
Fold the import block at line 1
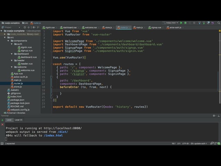(52, 31)
